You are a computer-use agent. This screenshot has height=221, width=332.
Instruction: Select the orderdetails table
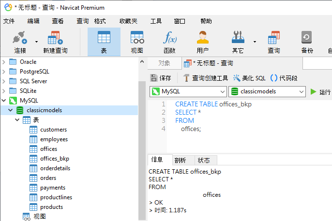[55, 168]
